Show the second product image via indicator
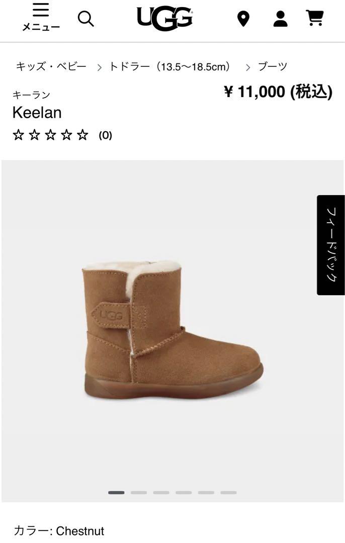The width and height of the screenshot is (345, 543). [x=139, y=492]
